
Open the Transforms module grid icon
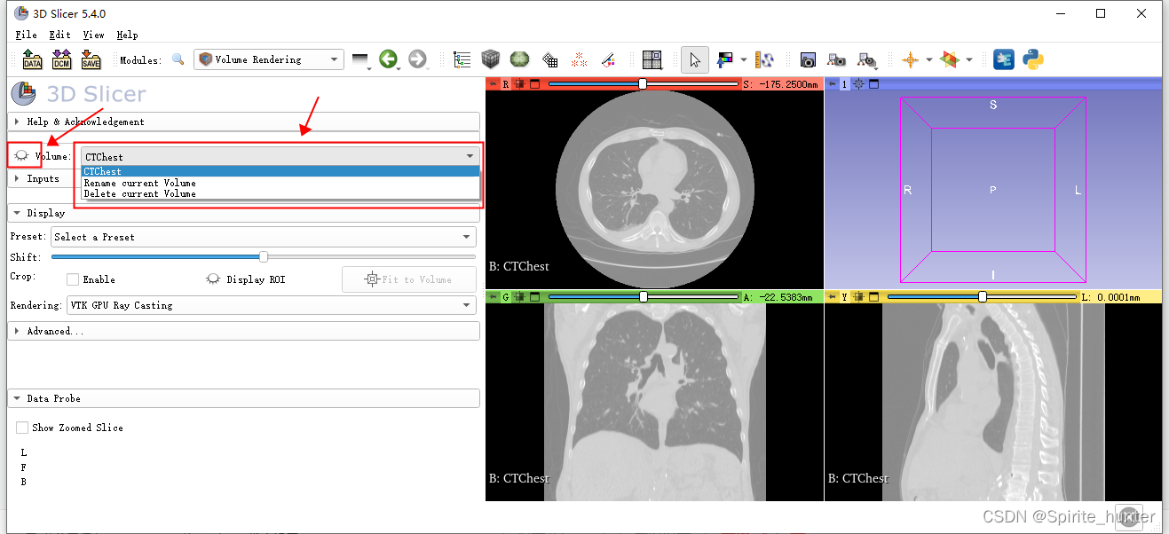(549, 59)
